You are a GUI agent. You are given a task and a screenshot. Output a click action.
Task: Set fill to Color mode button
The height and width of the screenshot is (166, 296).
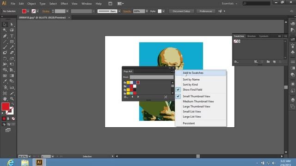click(x=4, y=119)
